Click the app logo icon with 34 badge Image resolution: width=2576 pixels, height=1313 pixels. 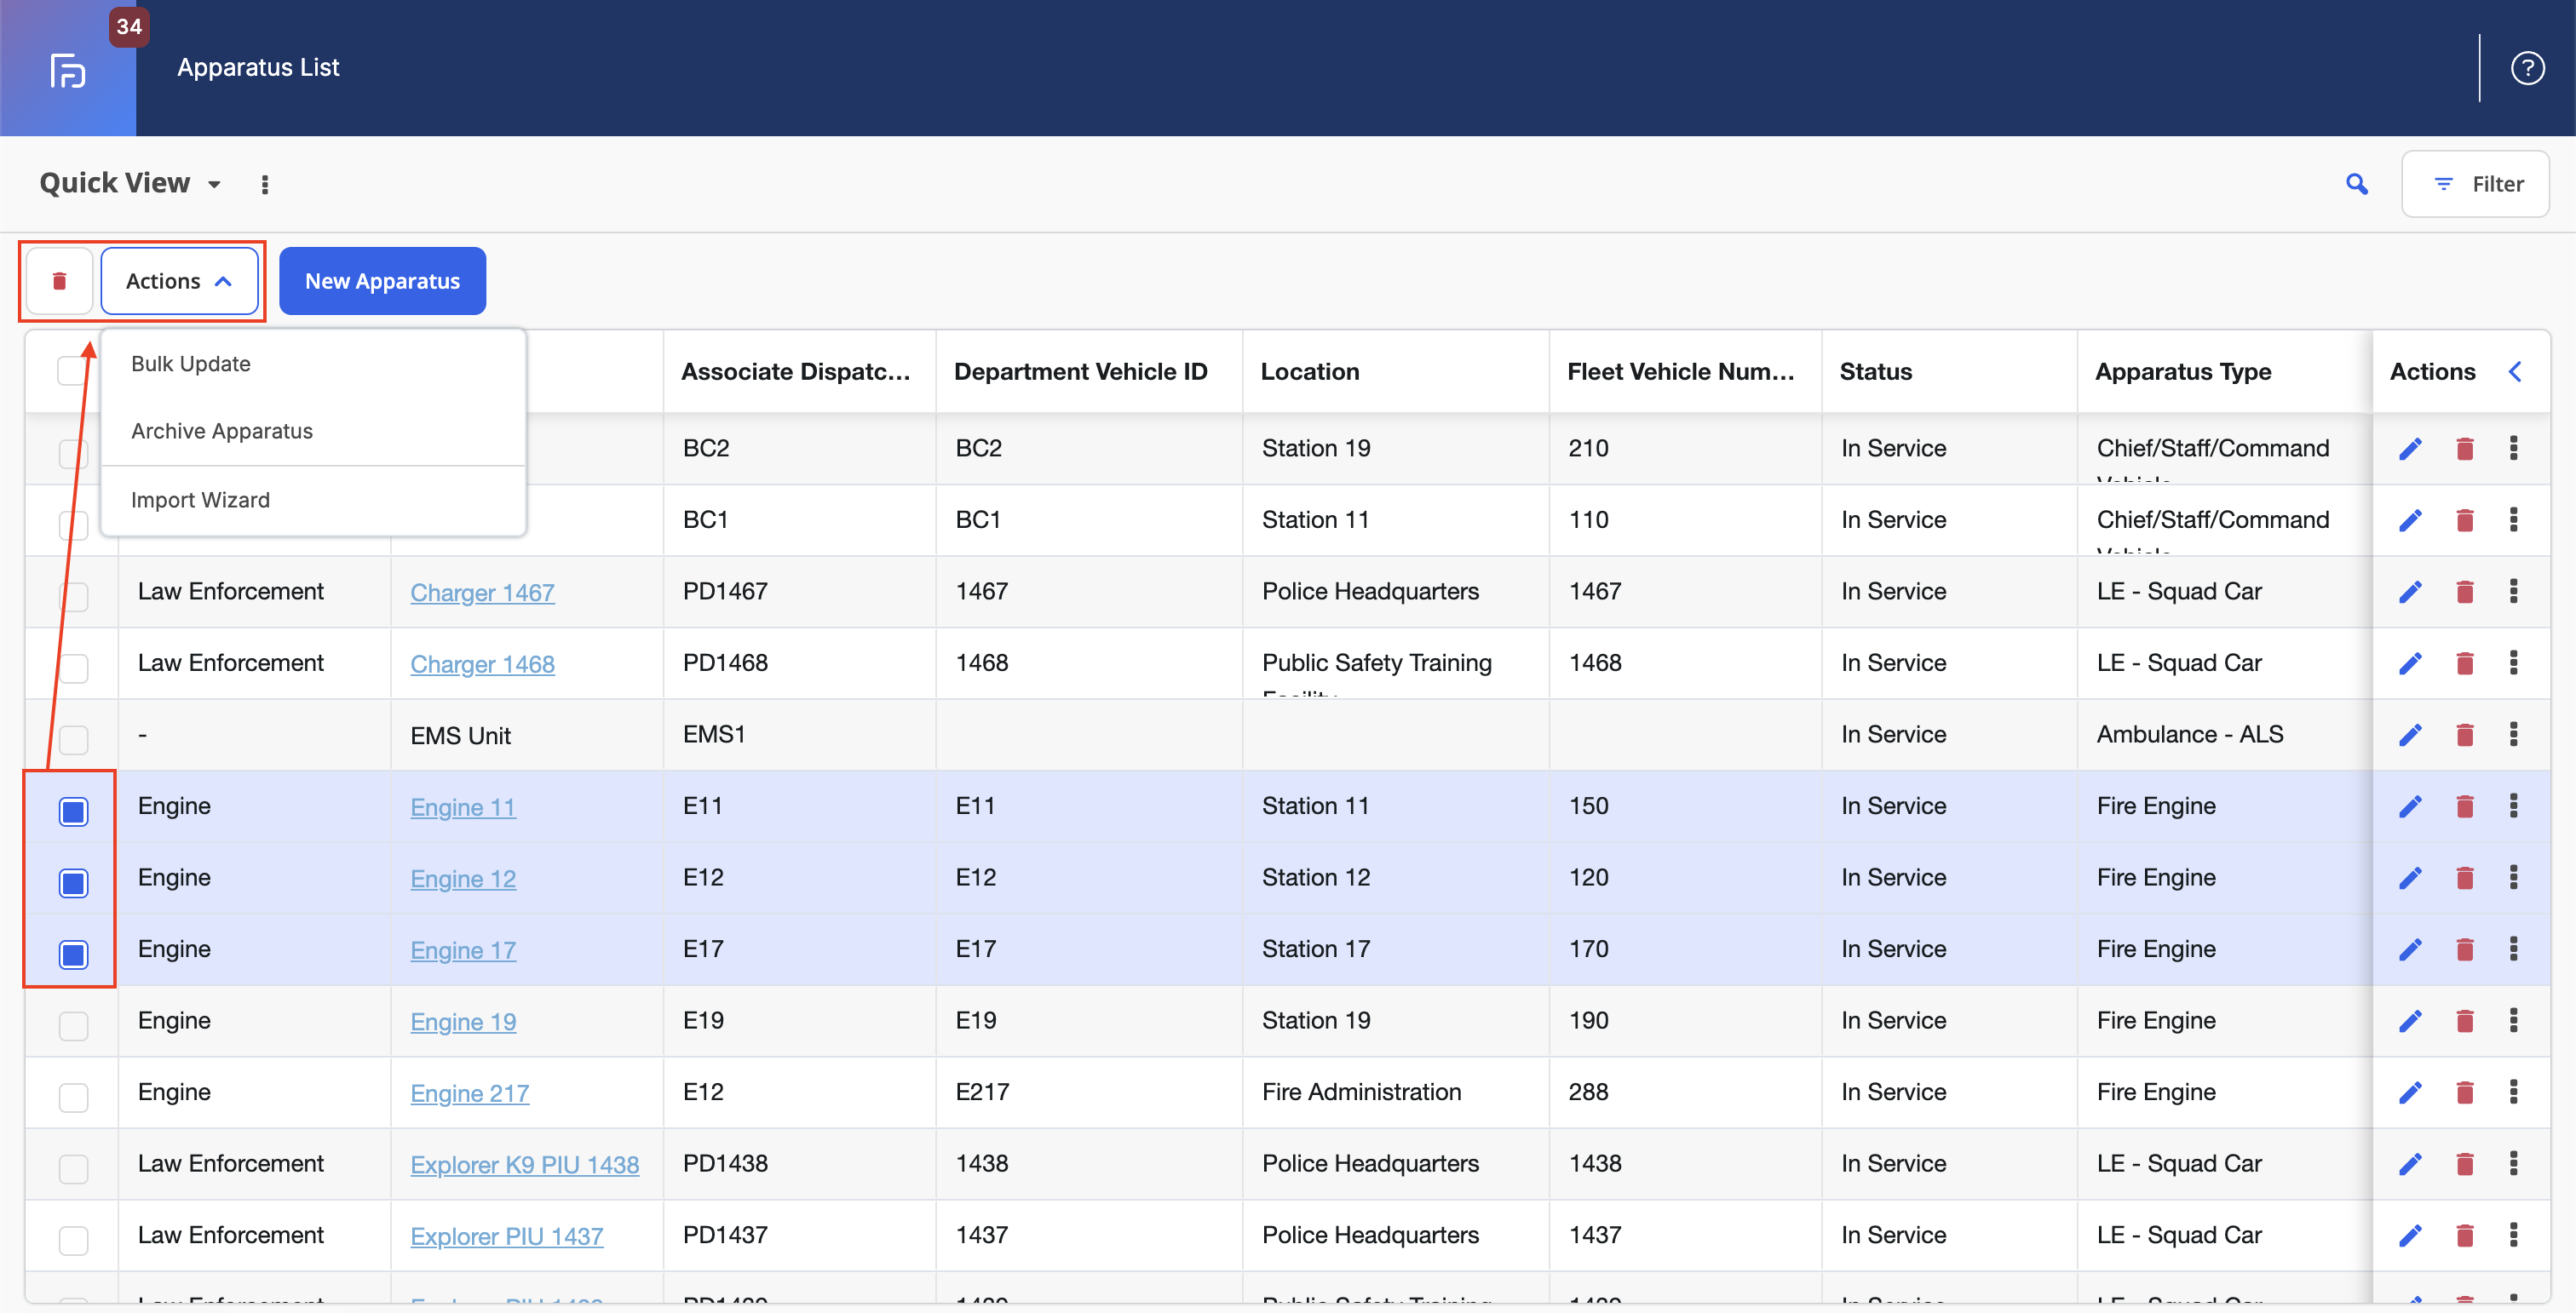click(x=68, y=69)
